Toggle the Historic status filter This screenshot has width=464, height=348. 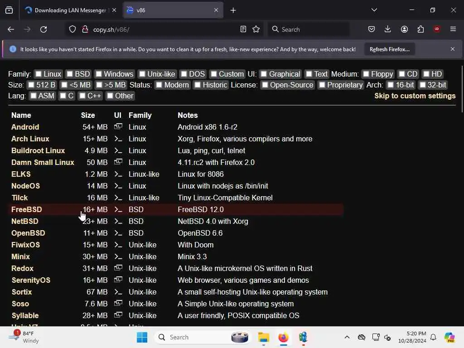tap(198, 85)
